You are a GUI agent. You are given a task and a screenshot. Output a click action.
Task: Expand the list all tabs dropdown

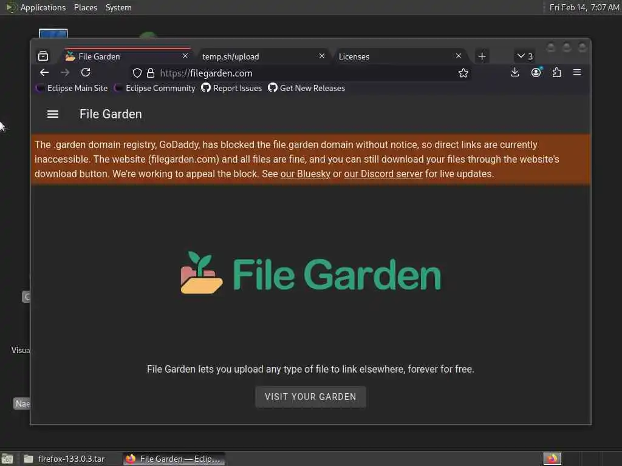coord(524,56)
